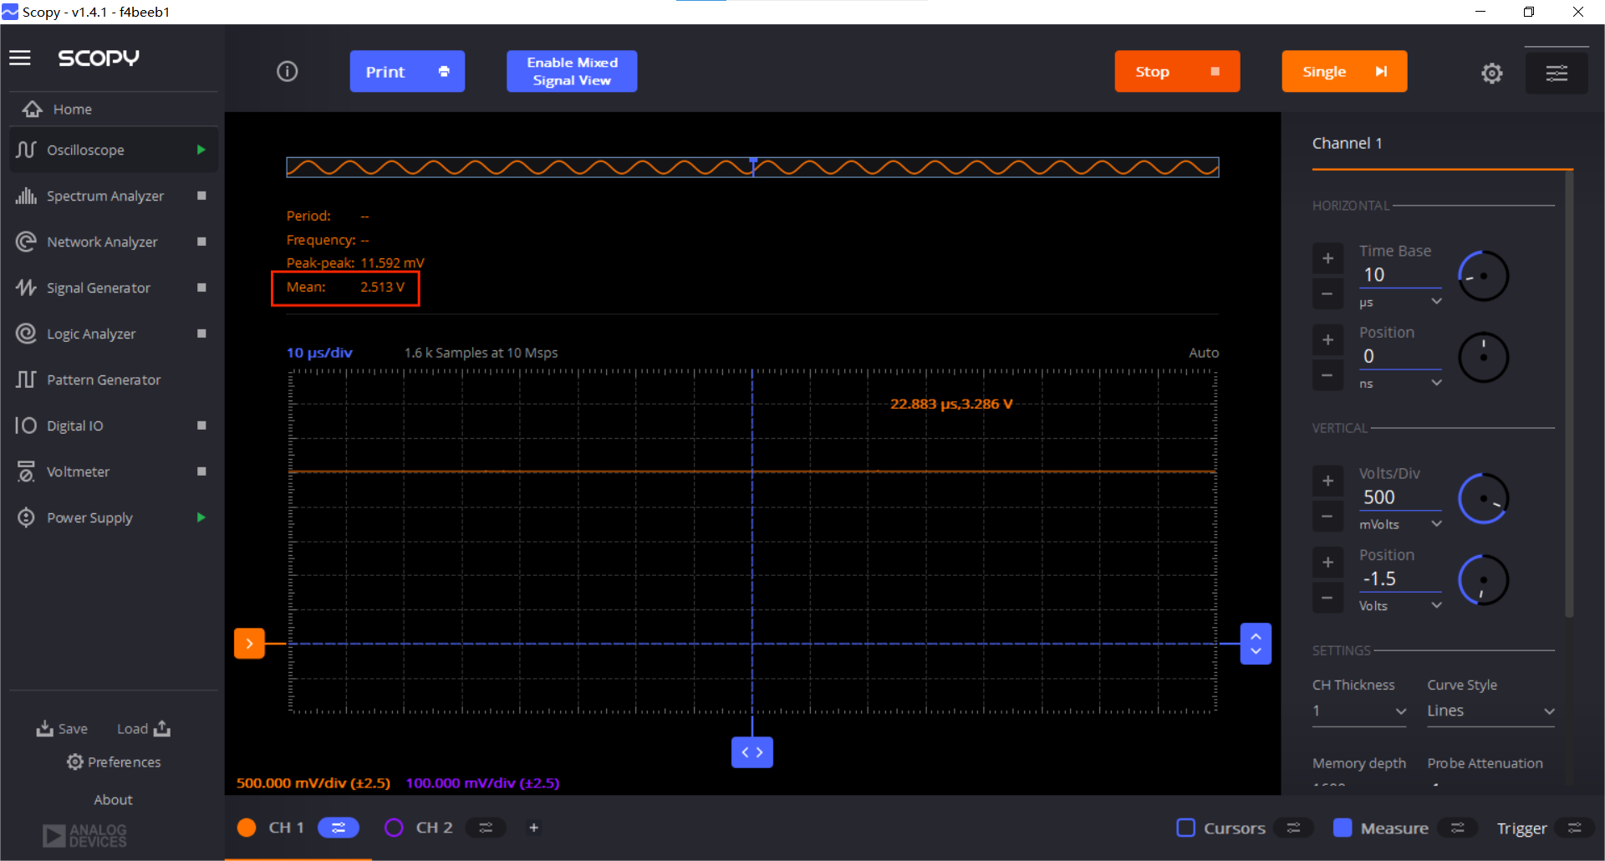1605x861 pixels.
Task: Open general settings gear icon
Action: [x=1492, y=74]
